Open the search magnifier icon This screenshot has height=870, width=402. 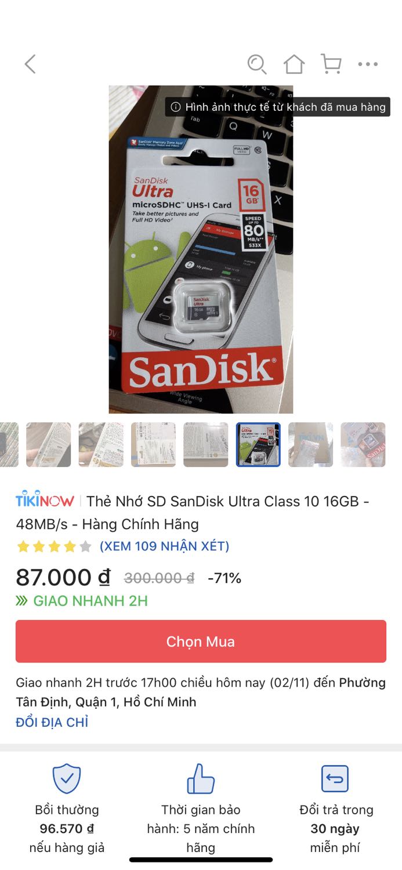click(256, 64)
